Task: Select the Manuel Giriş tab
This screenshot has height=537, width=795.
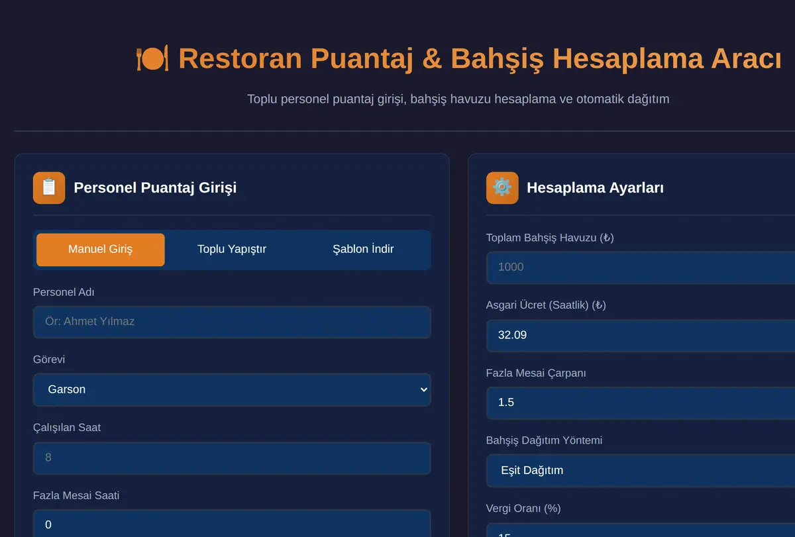Action: pos(101,250)
